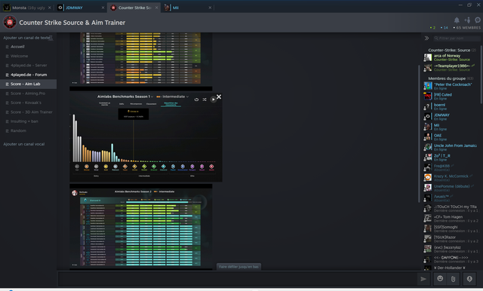
Task: Click the chat history scrollbar
Action: point(419,133)
